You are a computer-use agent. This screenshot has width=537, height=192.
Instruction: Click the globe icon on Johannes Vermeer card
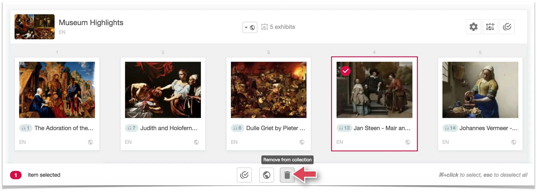[514, 142]
